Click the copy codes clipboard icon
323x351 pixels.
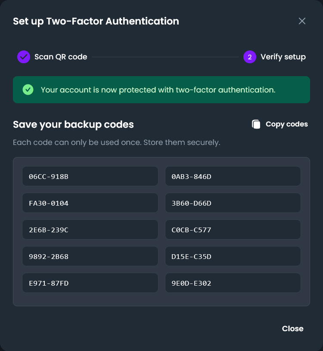point(256,124)
